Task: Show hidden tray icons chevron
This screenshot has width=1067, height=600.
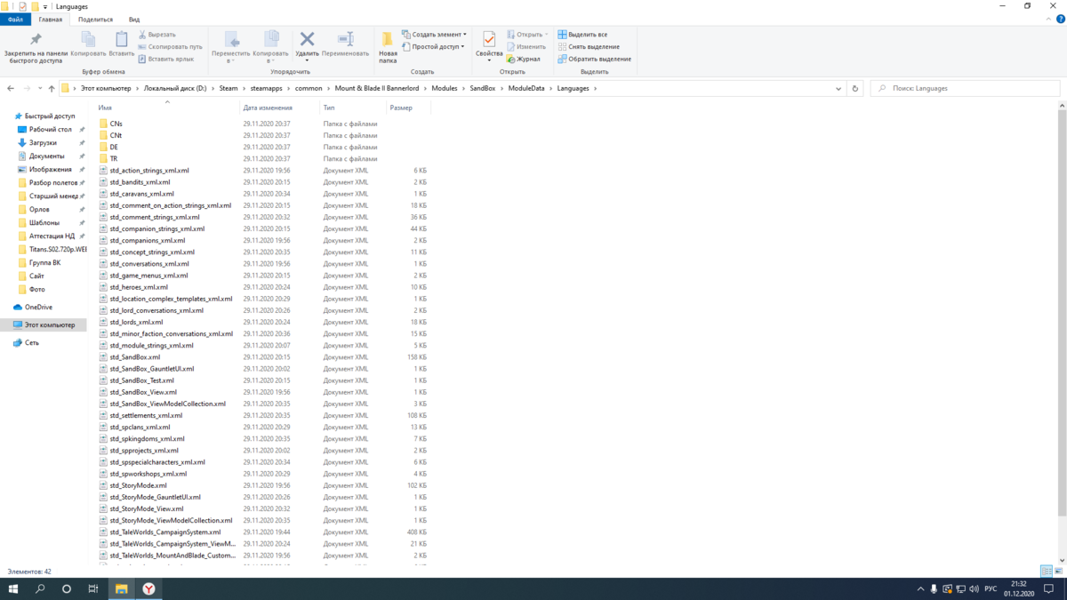Action: 920,588
